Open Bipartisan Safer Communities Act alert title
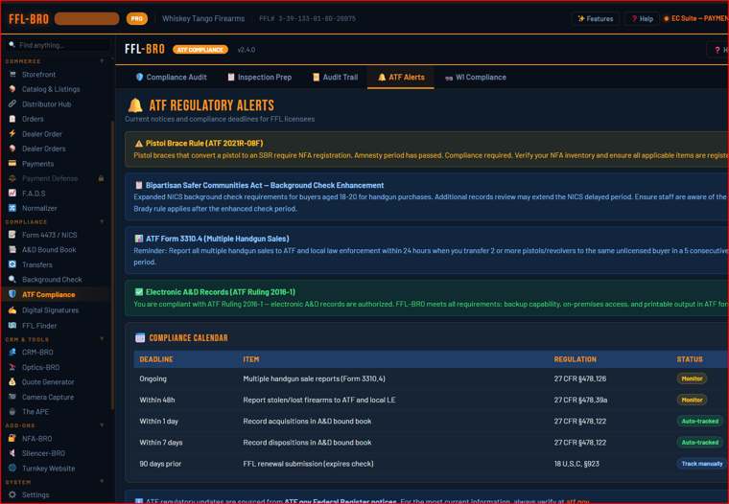The width and height of the screenshot is (729, 504). coord(265,185)
